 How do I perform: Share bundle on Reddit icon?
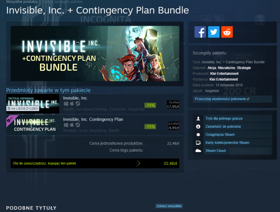227,32
